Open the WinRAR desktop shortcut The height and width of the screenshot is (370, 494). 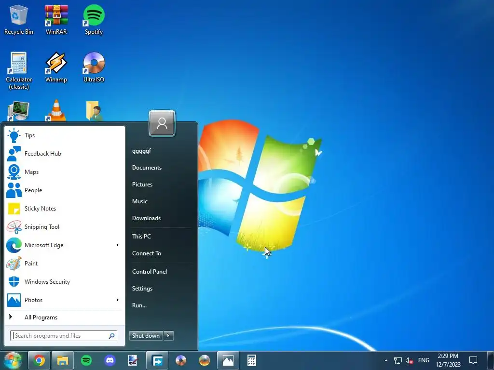point(56,19)
